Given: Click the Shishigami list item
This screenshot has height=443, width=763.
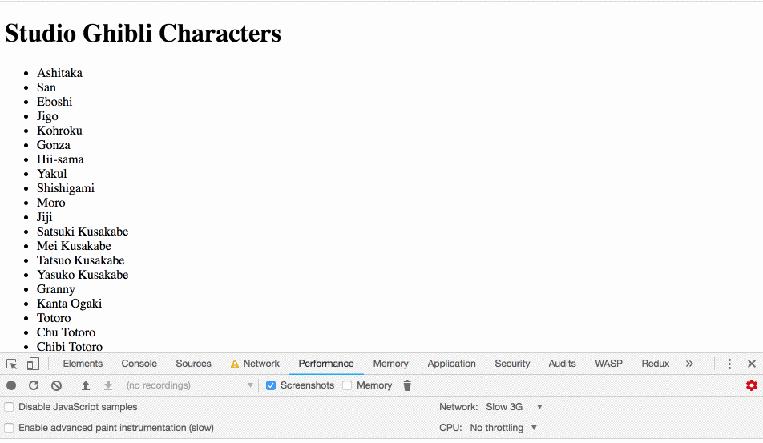Looking at the screenshot, I should [66, 188].
